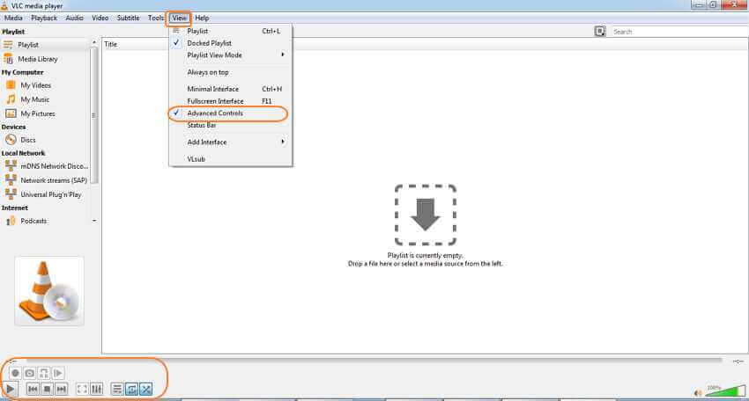
Task: Click the frame-by-frame button
Action: 58,374
